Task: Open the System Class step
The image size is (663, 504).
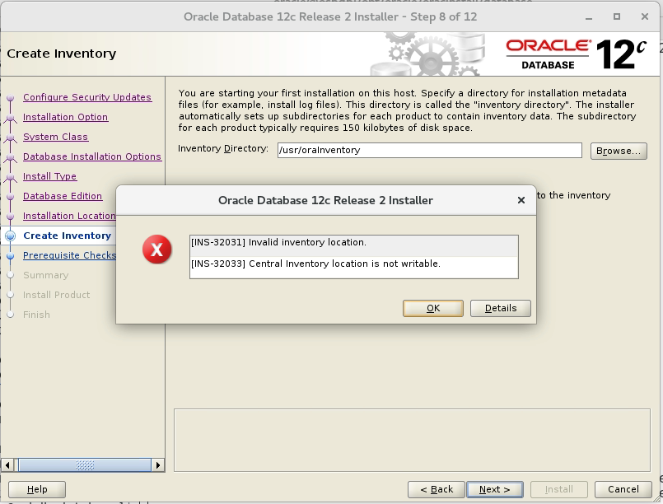Action: 55,137
